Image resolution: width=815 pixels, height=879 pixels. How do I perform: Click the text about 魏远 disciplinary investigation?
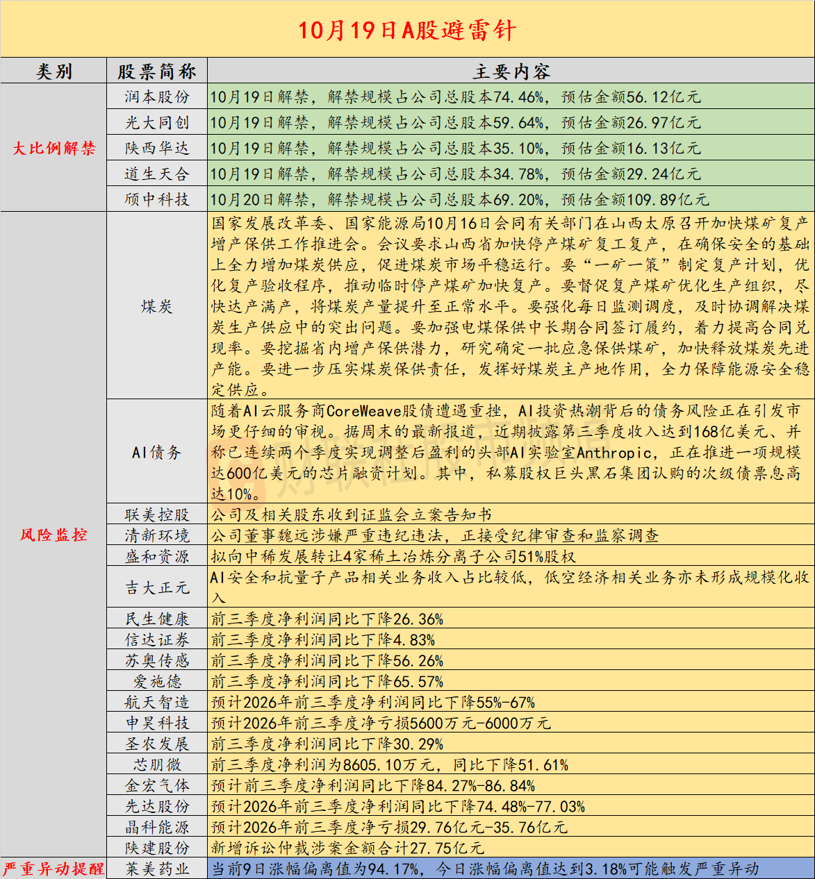pyautogui.click(x=435, y=535)
